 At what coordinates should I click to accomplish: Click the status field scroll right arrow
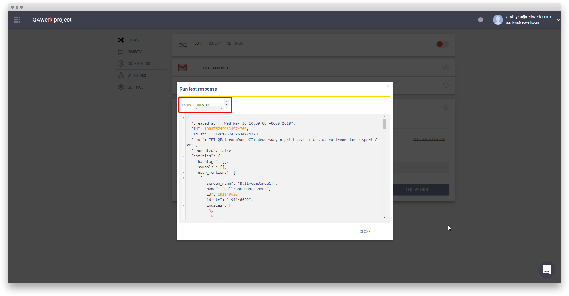pos(221,108)
